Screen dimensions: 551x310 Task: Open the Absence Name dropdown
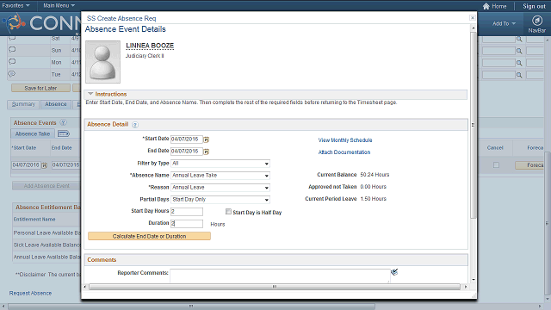(x=220, y=176)
